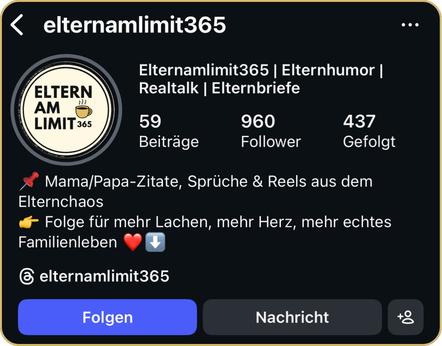
Task: Tap the profile display name text
Action: (x=261, y=79)
